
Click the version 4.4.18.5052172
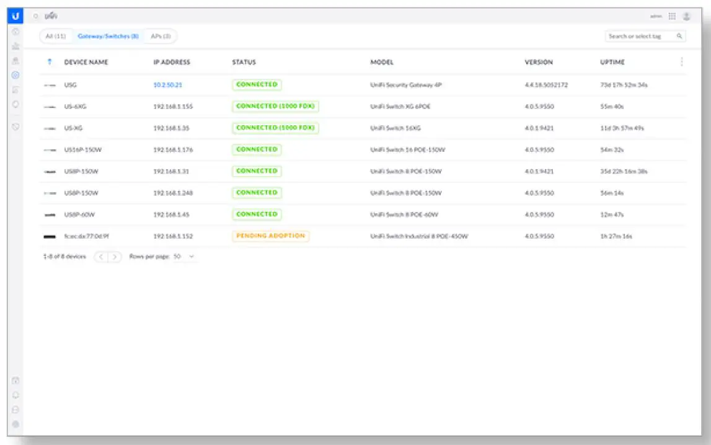pyautogui.click(x=546, y=85)
